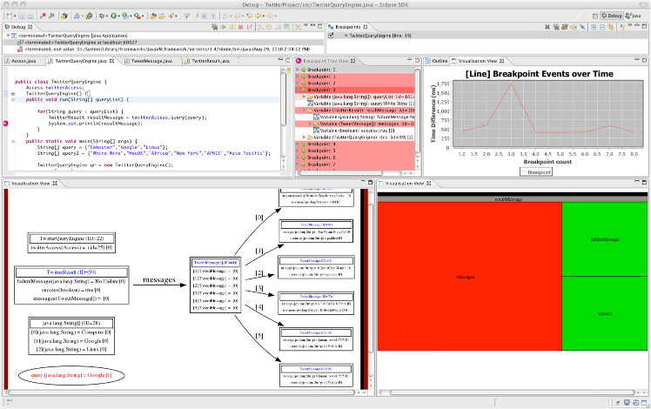
Task: Click Step Return icon in Debug view
Action: tap(278, 27)
